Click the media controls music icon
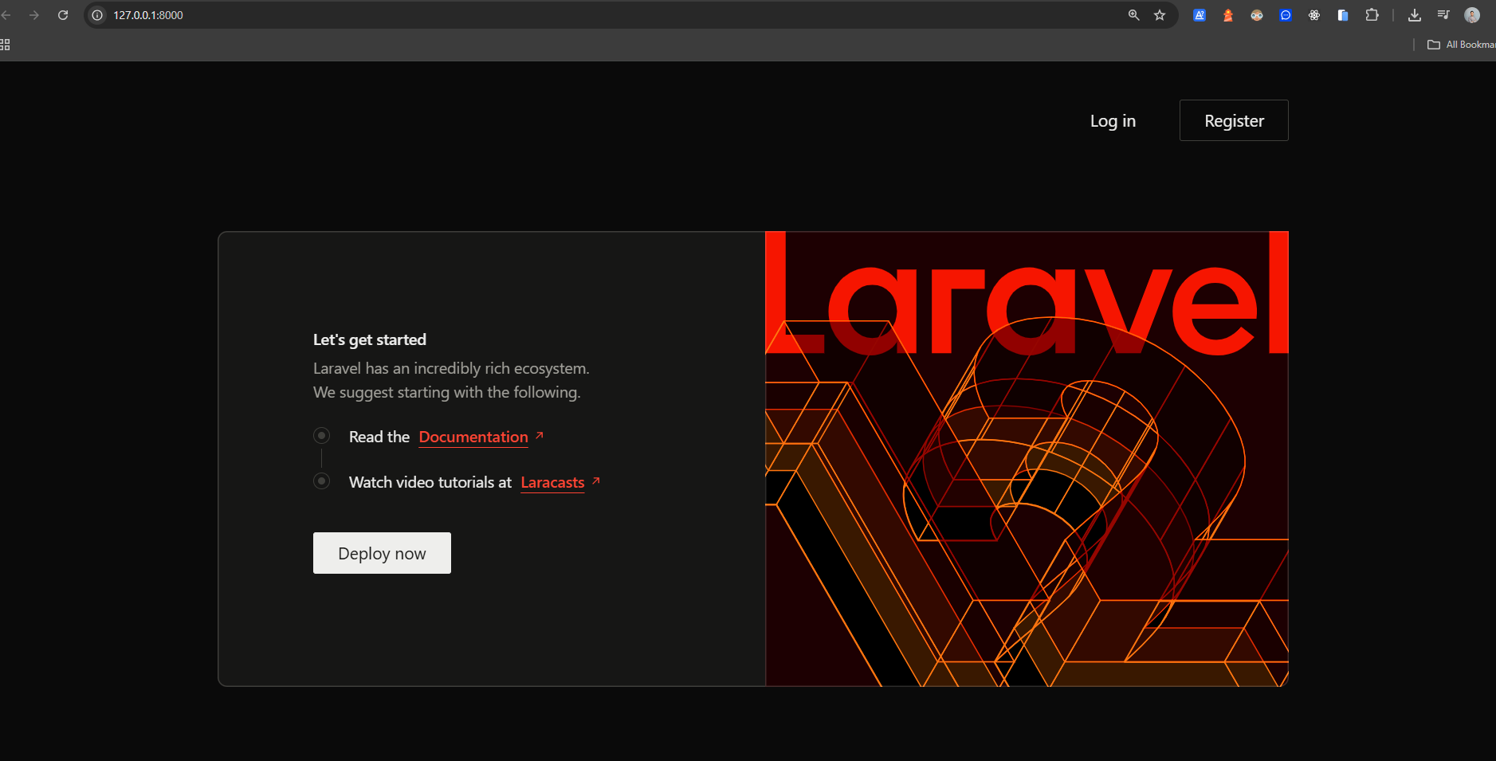Viewport: 1496px width, 761px height. click(1443, 15)
